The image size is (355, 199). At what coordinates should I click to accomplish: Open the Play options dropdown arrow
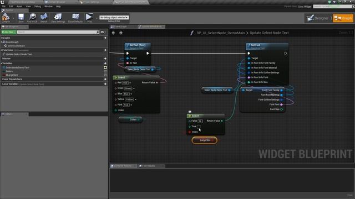[97, 18]
